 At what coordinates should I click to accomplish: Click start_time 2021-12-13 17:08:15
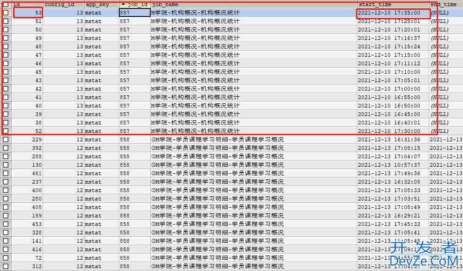click(393, 148)
